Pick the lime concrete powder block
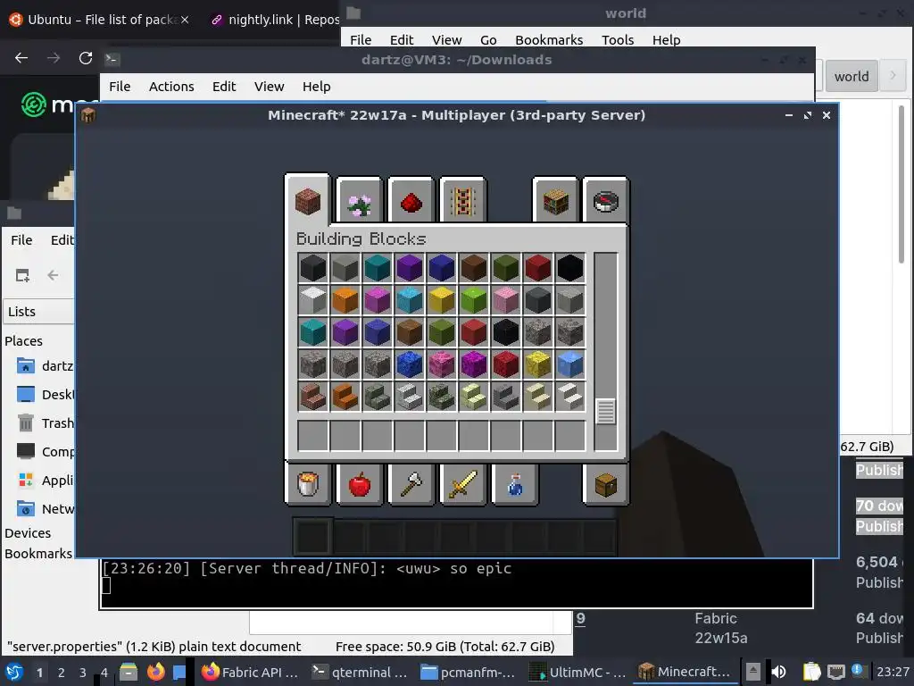 (473, 300)
